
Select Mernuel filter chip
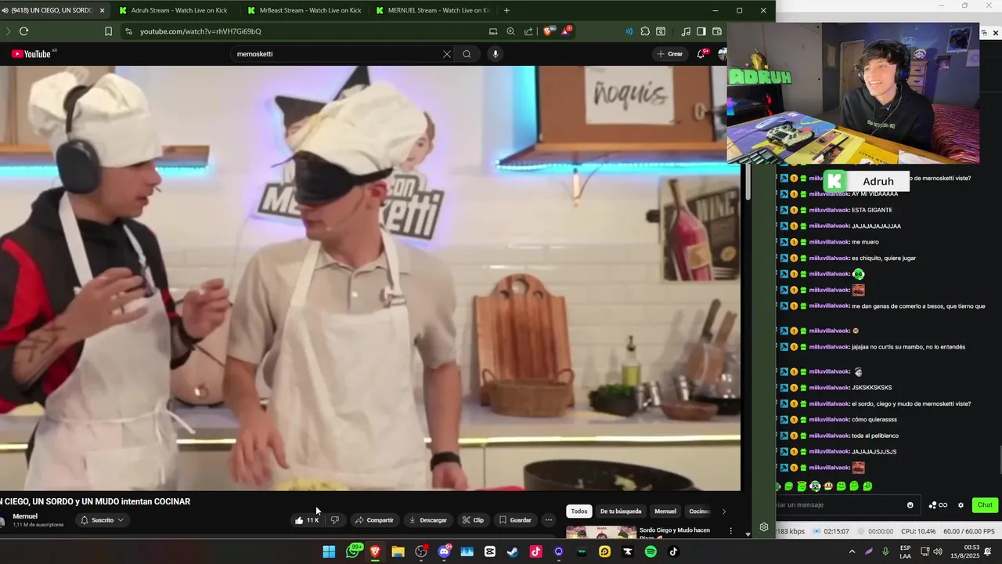pos(665,512)
